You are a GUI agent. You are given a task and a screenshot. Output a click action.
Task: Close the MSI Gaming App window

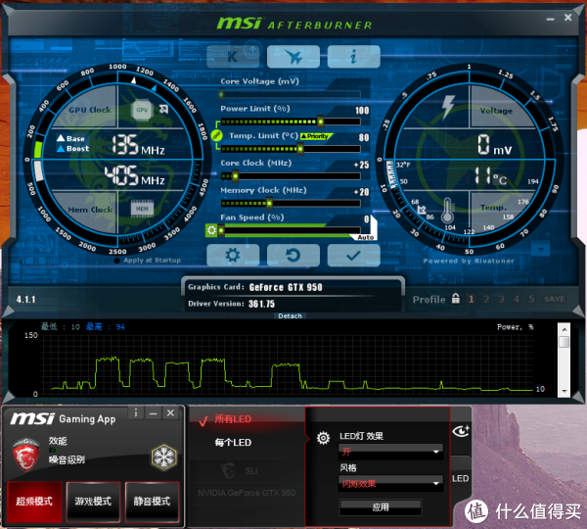(x=170, y=413)
